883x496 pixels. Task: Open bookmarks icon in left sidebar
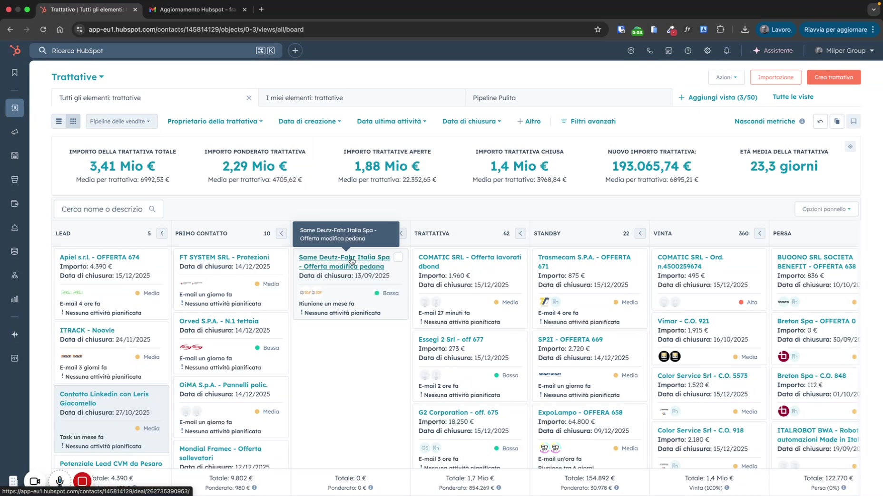pyautogui.click(x=15, y=72)
